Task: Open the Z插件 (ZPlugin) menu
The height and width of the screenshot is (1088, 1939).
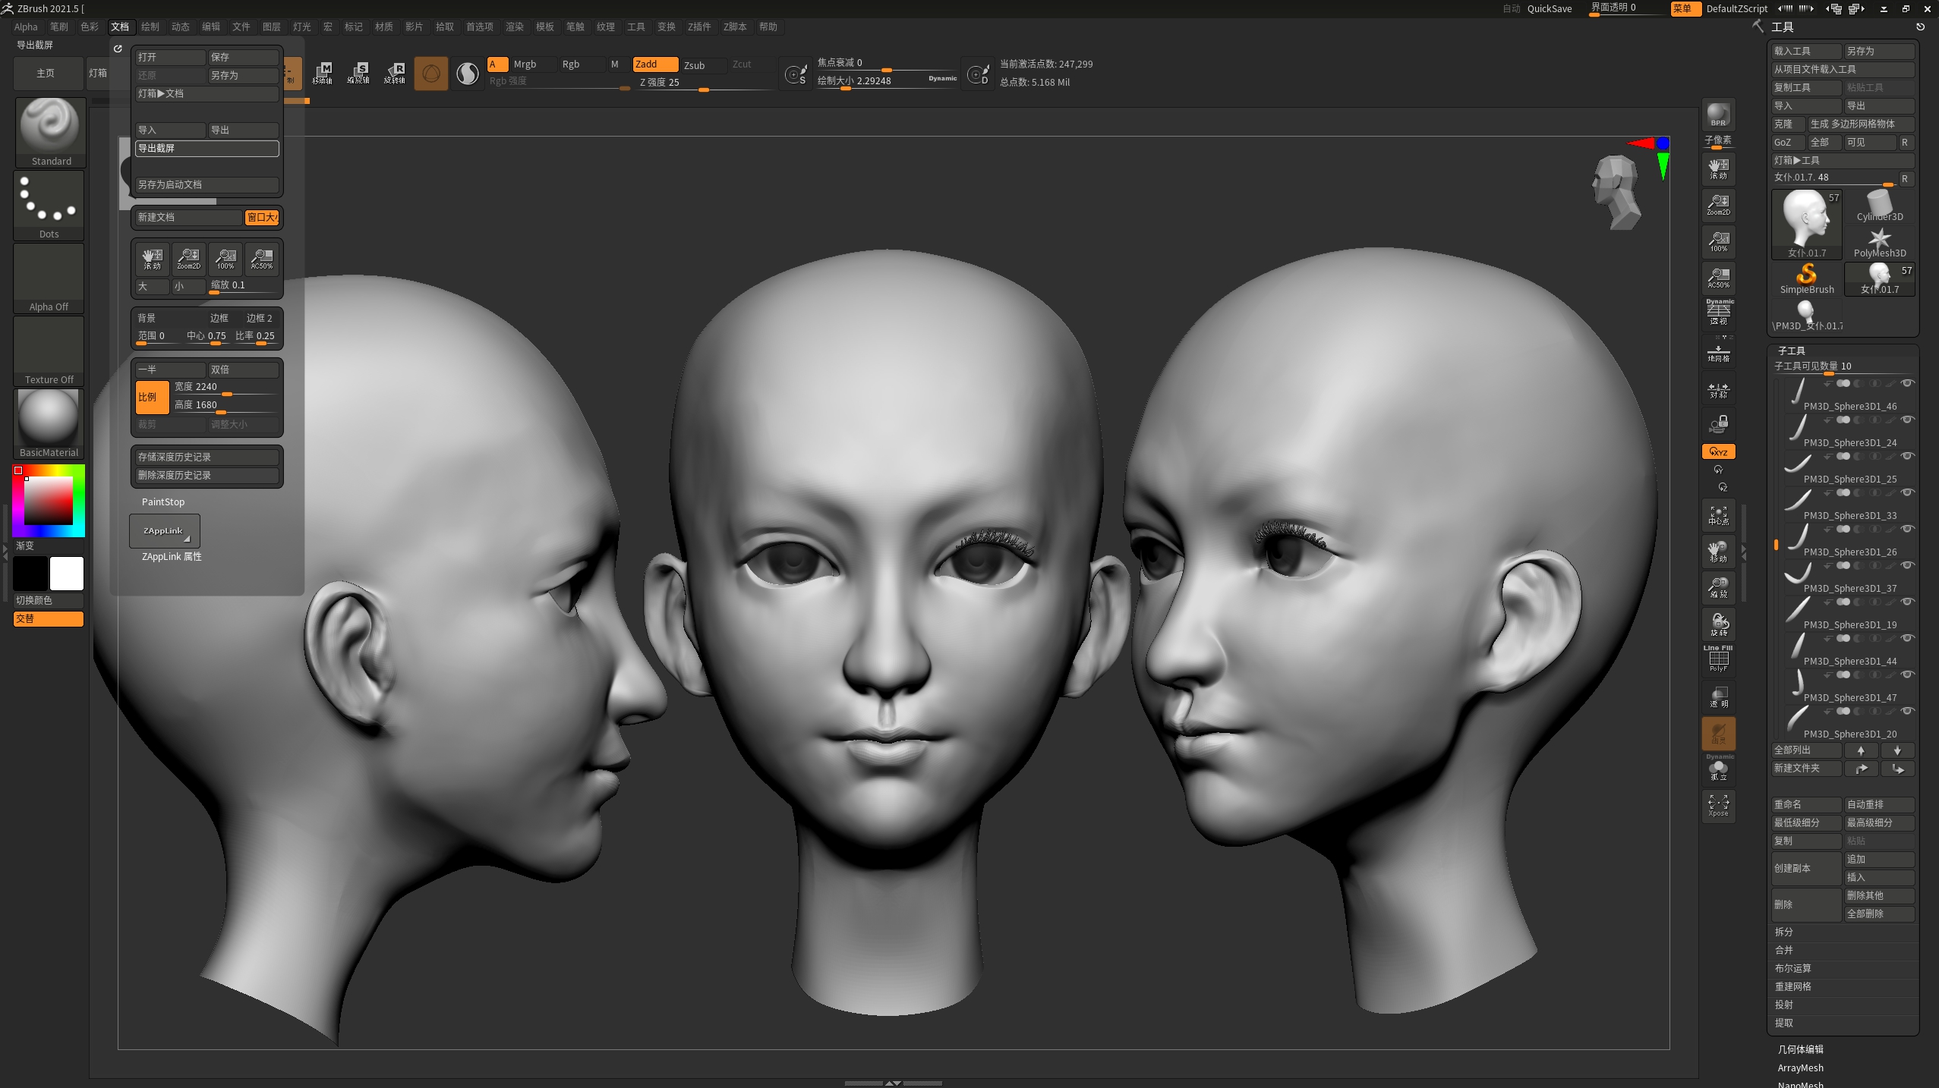Action: click(699, 27)
